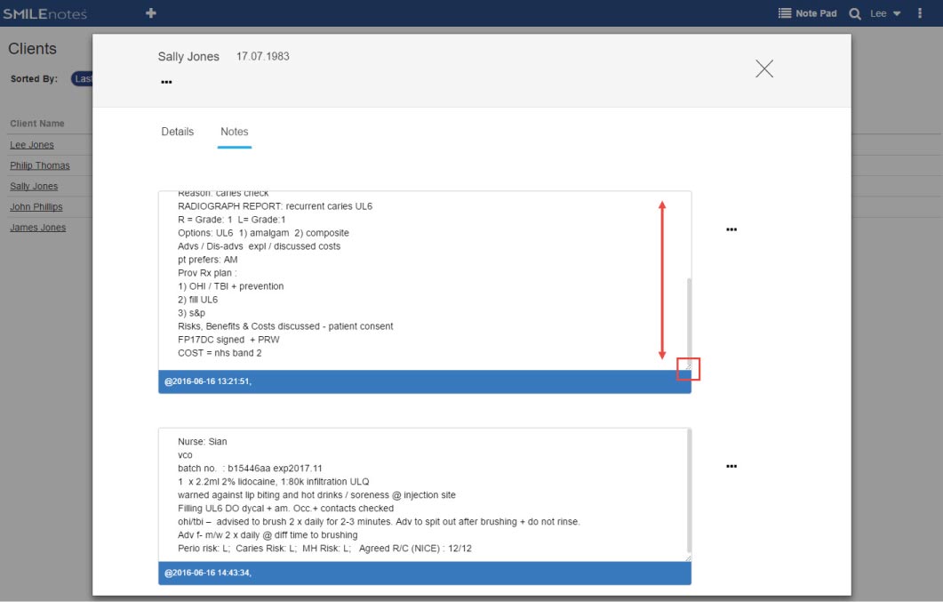Click the first note's resize handle

688,365
